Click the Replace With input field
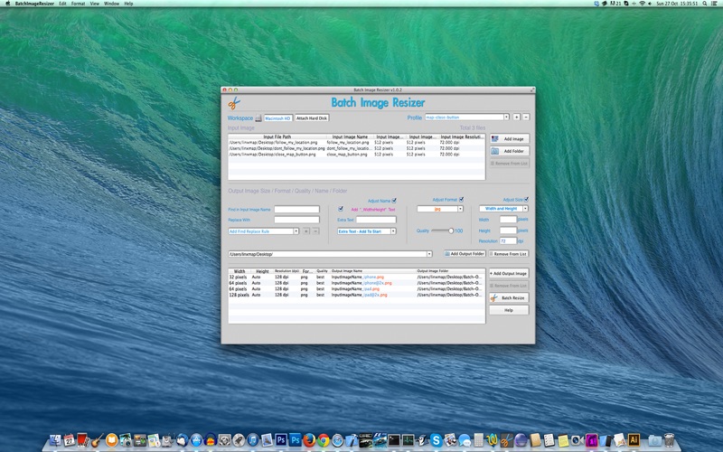This screenshot has width=723, height=452. pyautogui.click(x=297, y=220)
